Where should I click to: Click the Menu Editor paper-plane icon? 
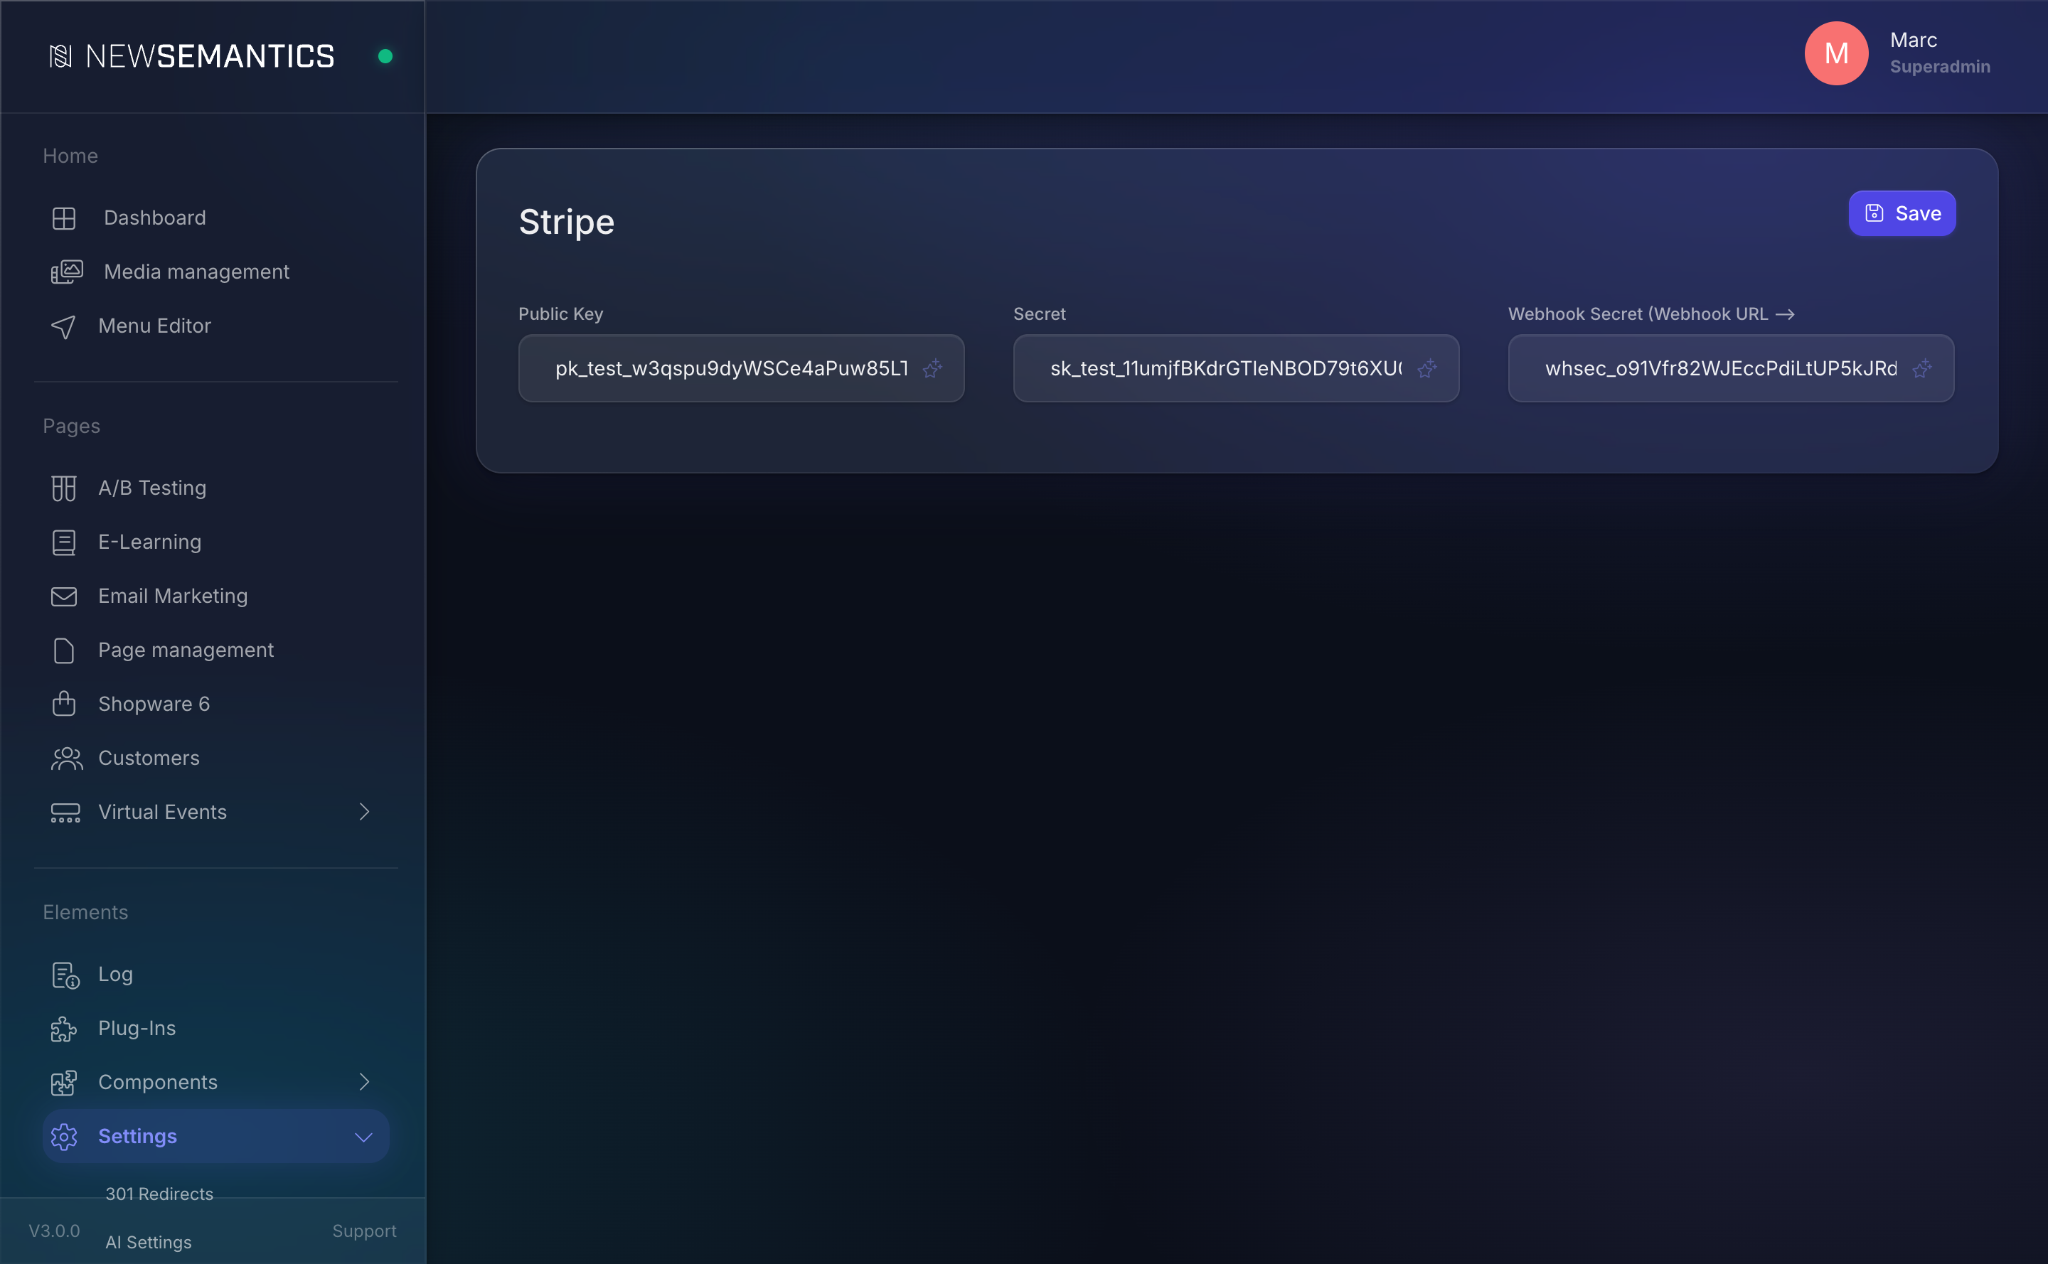point(63,326)
